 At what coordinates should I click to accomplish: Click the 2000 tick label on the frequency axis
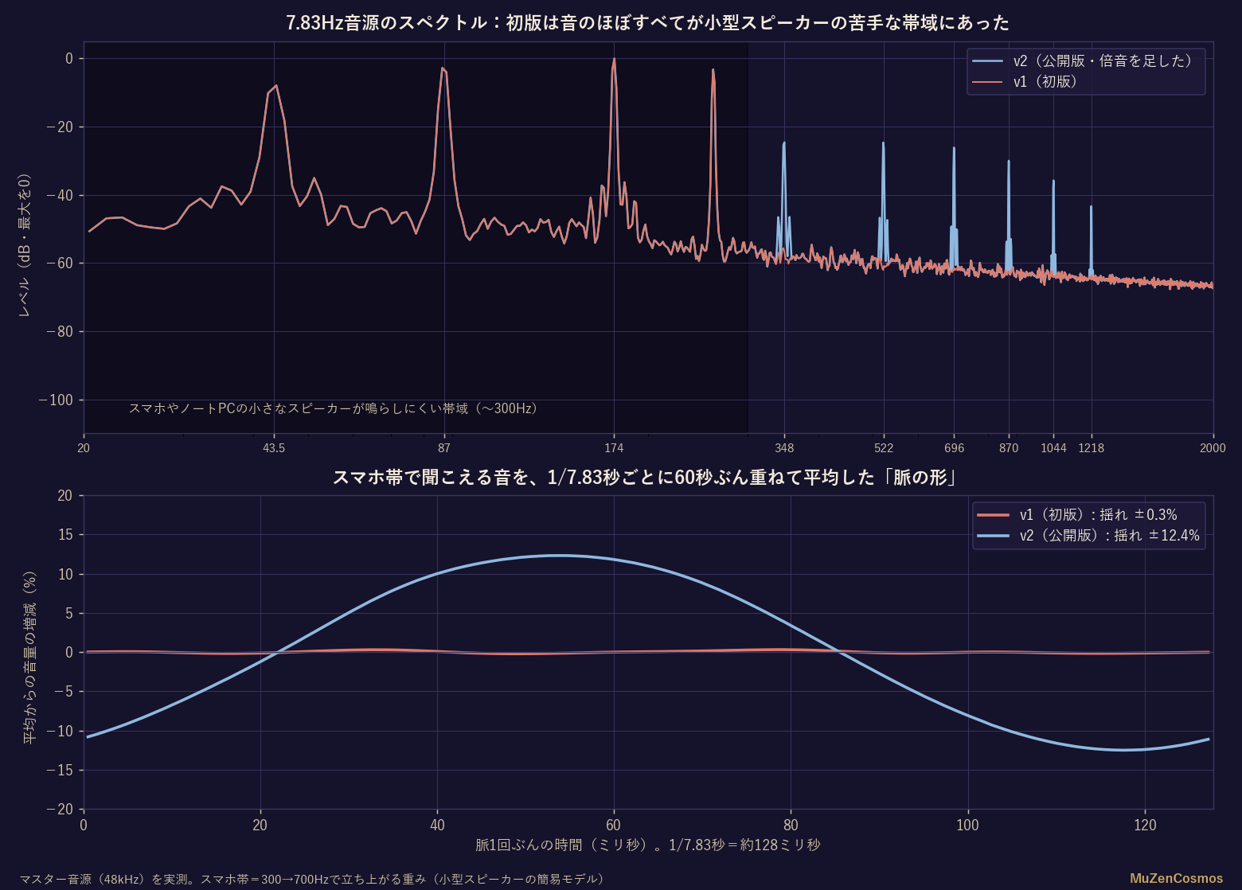coord(1213,448)
